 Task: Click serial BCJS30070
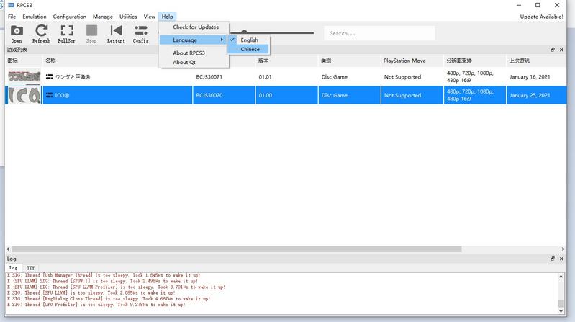coord(209,95)
